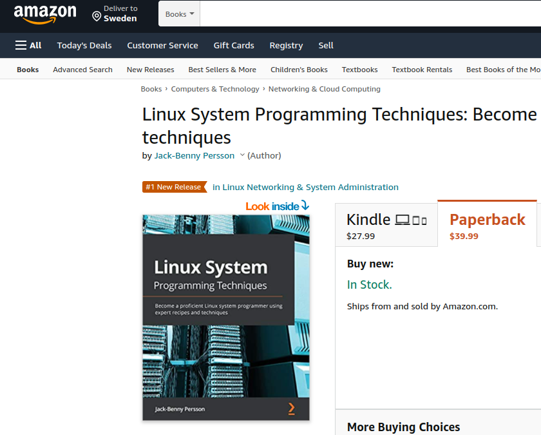This screenshot has height=435, width=541.
Task: Go to New Releases
Action: tap(151, 70)
